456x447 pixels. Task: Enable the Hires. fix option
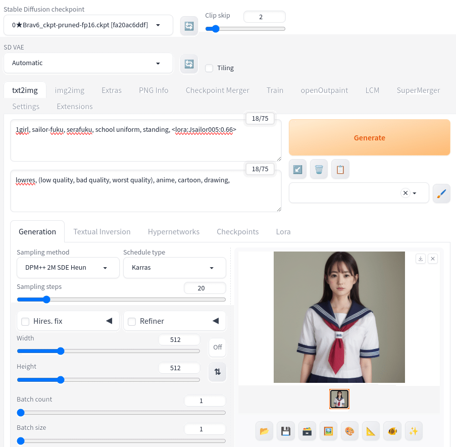click(x=25, y=321)
